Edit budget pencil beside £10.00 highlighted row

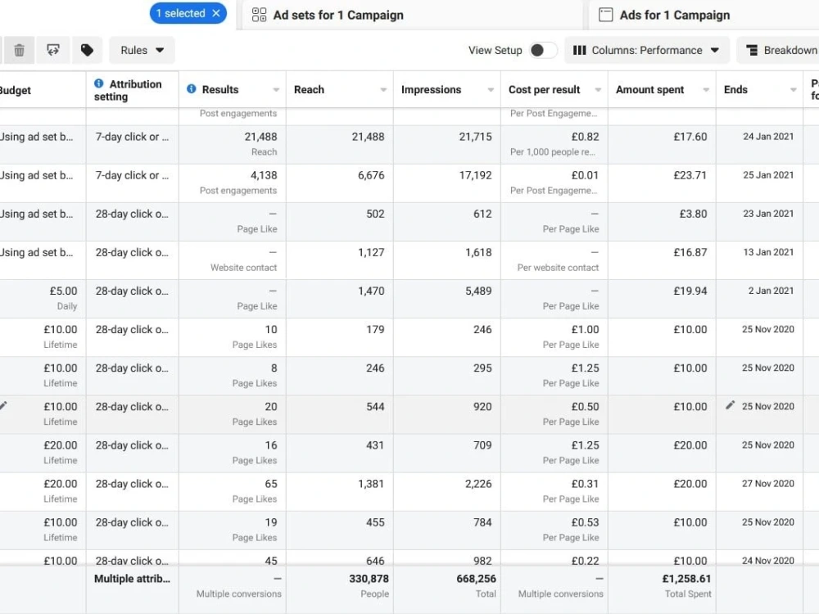(3, 405)
